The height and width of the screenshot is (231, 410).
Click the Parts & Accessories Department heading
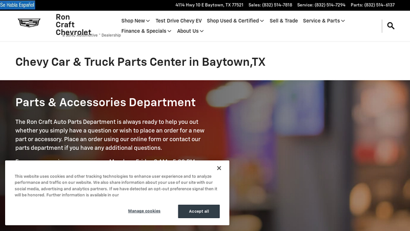[x=106, y=102]
